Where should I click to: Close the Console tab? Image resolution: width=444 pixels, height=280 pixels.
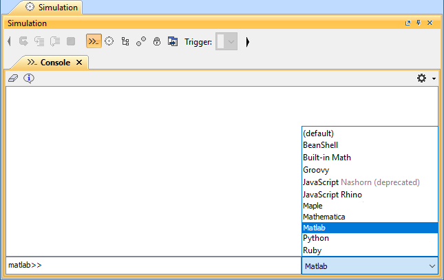coord(79,63)
